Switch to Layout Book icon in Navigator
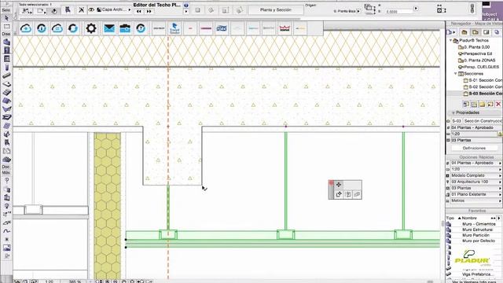This screenshot has width=503, height=283. [x=486, y=32]
